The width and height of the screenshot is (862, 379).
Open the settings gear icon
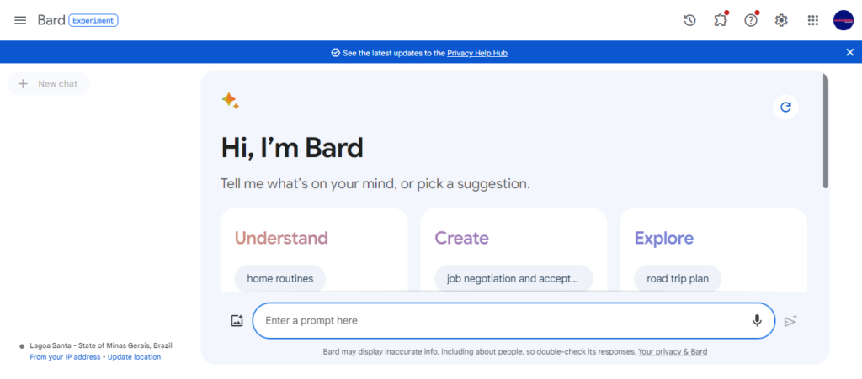click(x=781, y=20)
